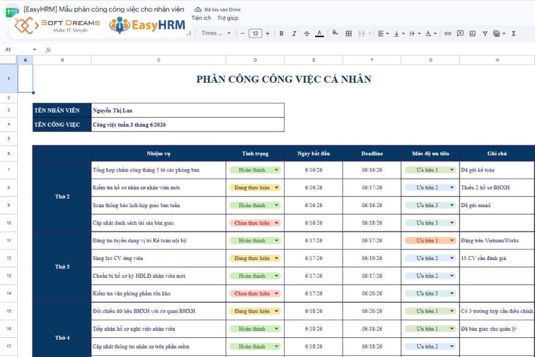Screen dimensions: 535x357
Task: Click the cloud saved-to-Drive icon
Action: pyautogui.click(x=197, y=10)
